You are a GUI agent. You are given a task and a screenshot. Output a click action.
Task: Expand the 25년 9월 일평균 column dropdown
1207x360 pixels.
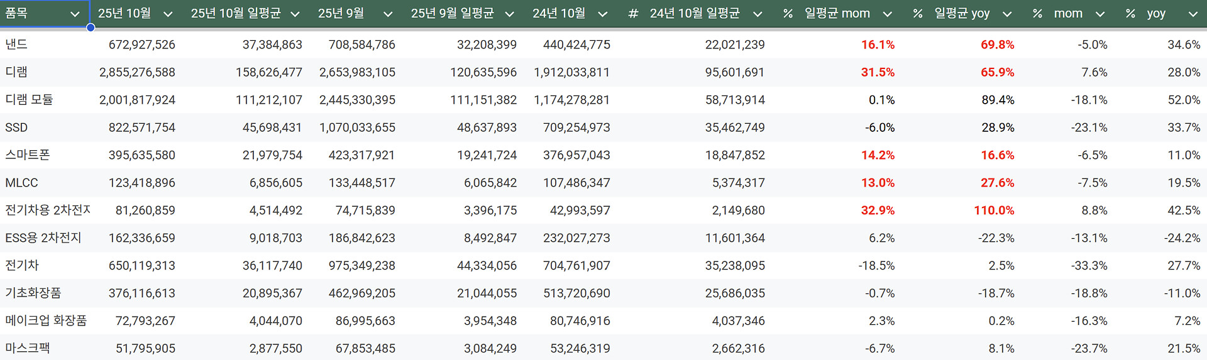[509, 14]
